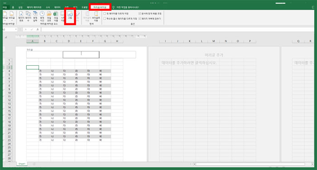Switch to the Help (도움말) tab
This screenshot has height=170, width=317.
(x=84, y=7)
